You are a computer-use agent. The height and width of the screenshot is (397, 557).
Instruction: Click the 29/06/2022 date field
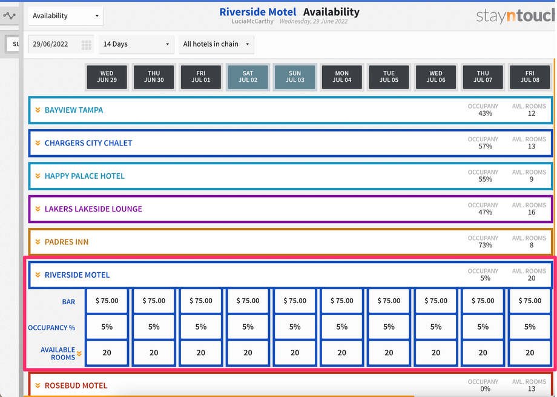pos(61,44)
